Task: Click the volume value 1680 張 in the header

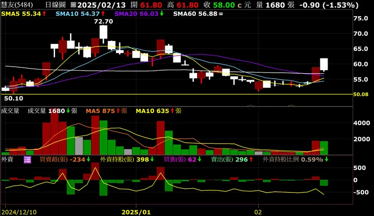Action: (280, 5)
